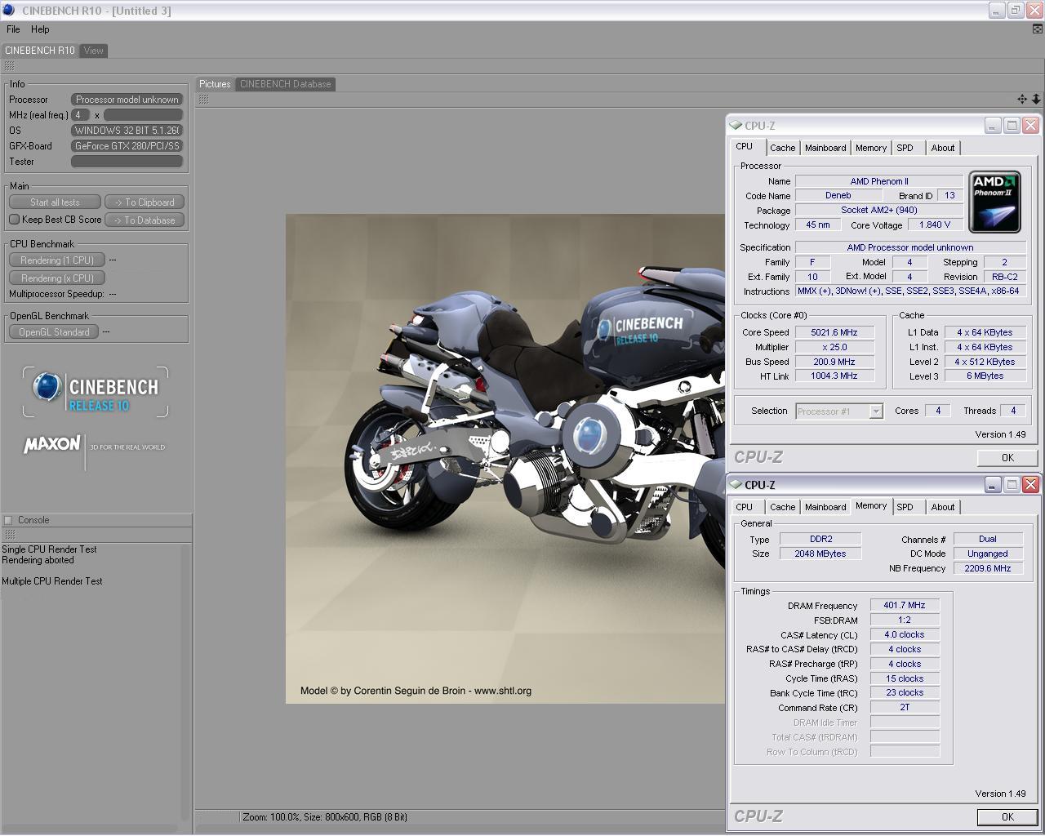Toggle the Console panel checkbox
The image size is (1045, 836).
8,520
